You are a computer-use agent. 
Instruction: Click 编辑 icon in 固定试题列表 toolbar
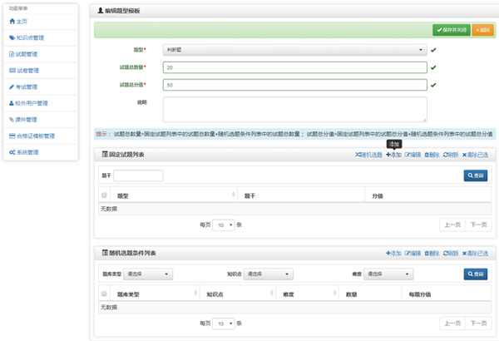(408, 155)
